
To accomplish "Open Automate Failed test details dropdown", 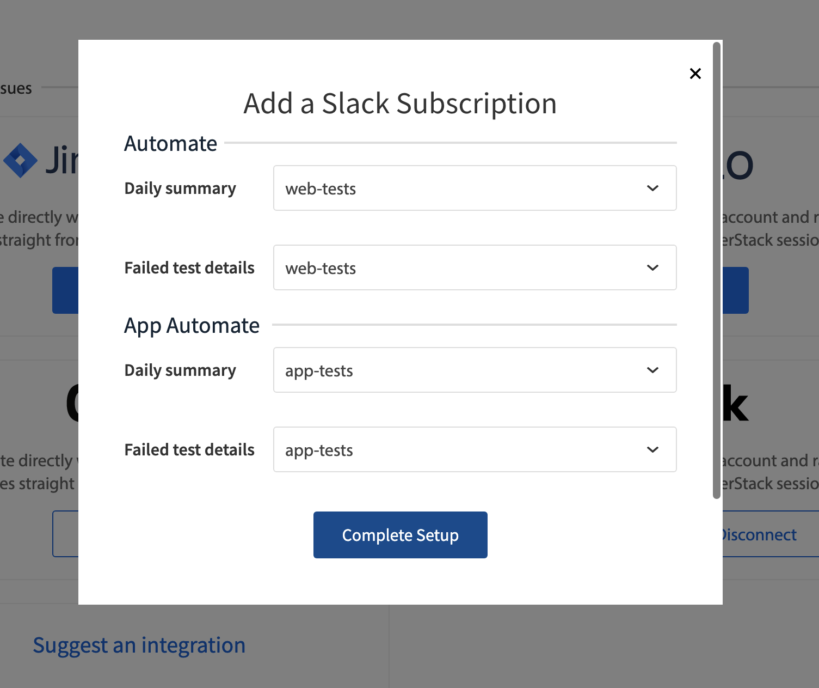I will click(x=475, y=267).
